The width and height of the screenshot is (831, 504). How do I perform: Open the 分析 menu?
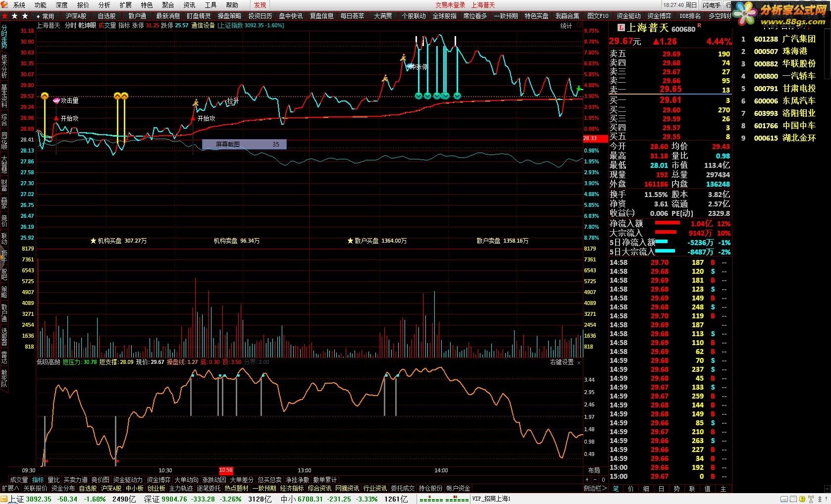104,5
